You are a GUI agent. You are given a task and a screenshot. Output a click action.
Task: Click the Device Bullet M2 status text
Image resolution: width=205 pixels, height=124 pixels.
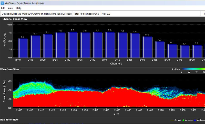[36, 14]
